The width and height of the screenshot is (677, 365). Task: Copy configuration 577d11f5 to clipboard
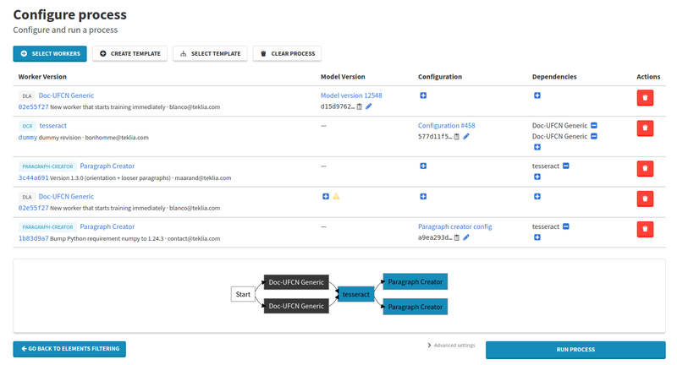[456, 137]
